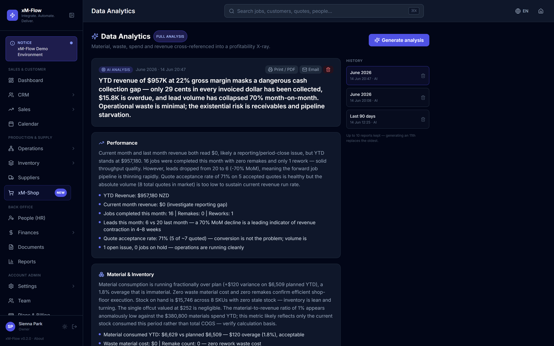The height and width of the screenshot is (346, 554).
Task: Open Calendar in the sidebar
Action: [41, 124]
